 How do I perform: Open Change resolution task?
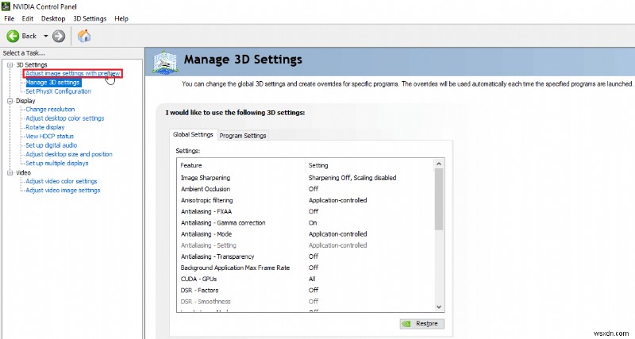tap(50, 109)
